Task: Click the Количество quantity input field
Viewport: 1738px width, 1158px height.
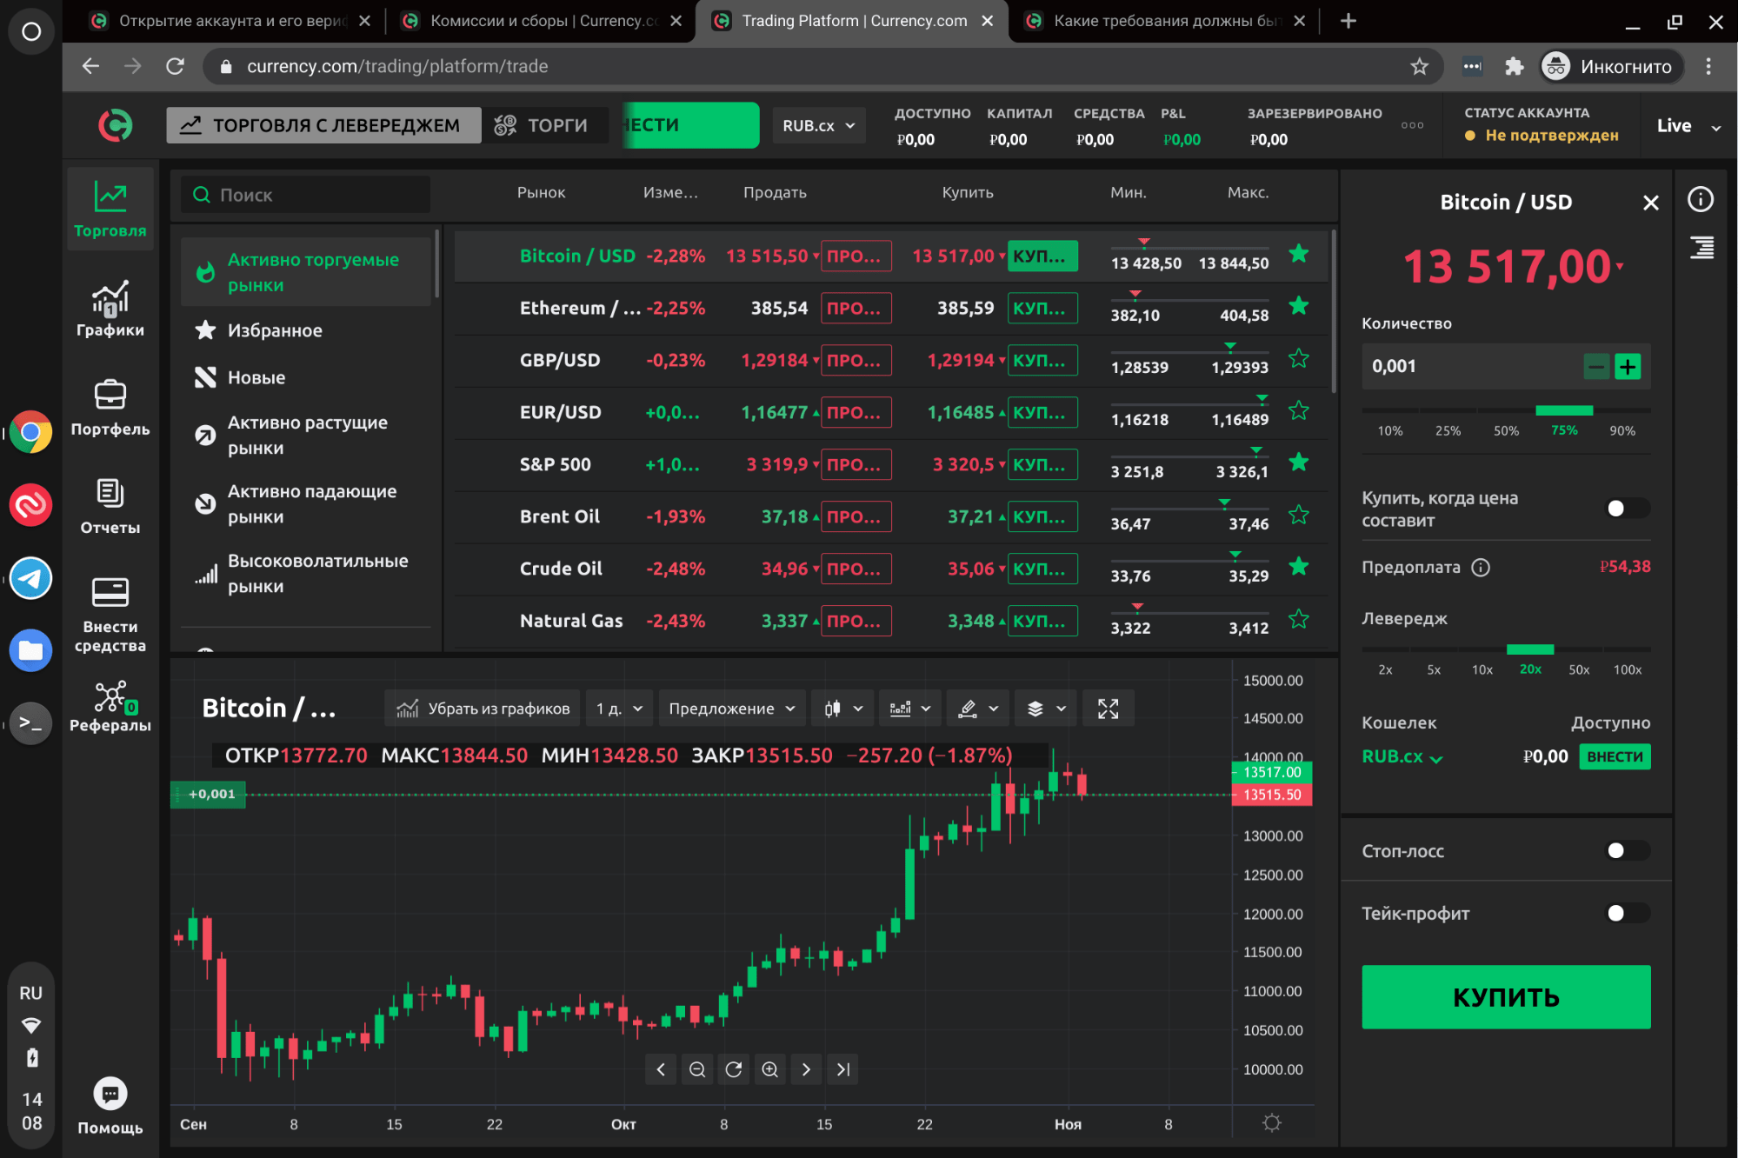Action: pos(1471,367)
